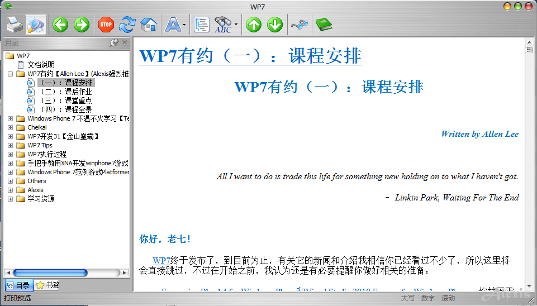Toggle the table of contents panel icon
The image size is (537, 306).
201,25
